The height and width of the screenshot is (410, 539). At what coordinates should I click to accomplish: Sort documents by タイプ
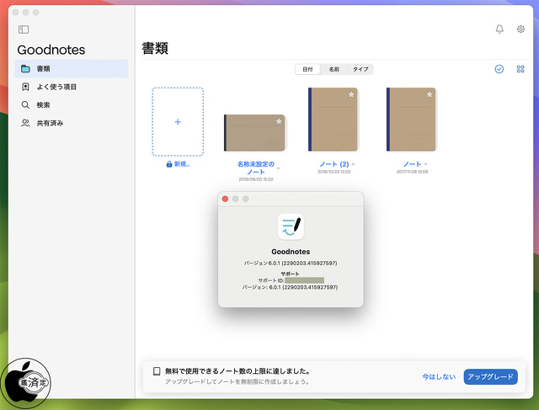360,69
